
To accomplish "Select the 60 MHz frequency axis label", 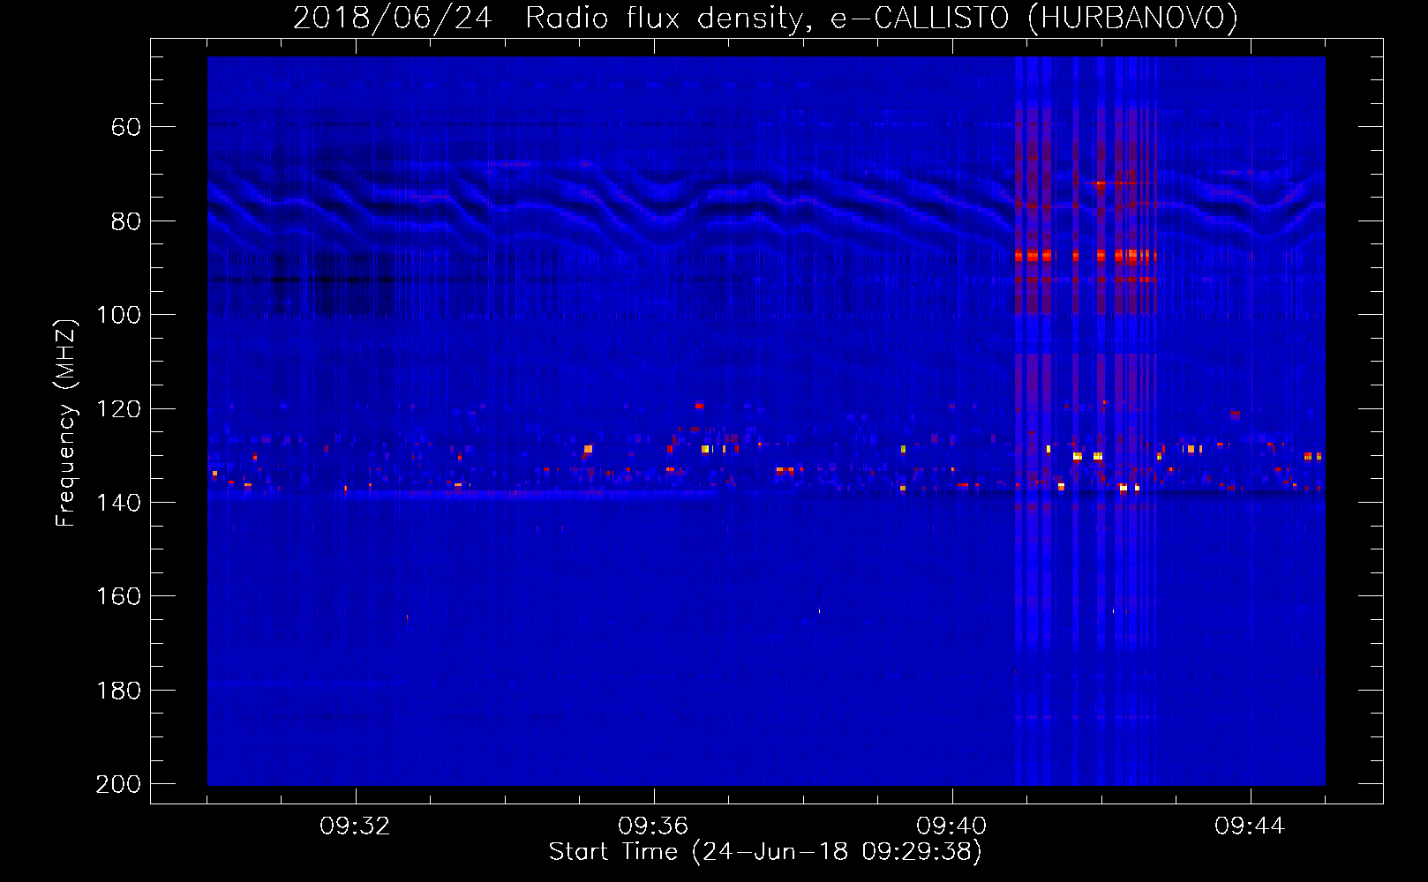I will [126, 128].
